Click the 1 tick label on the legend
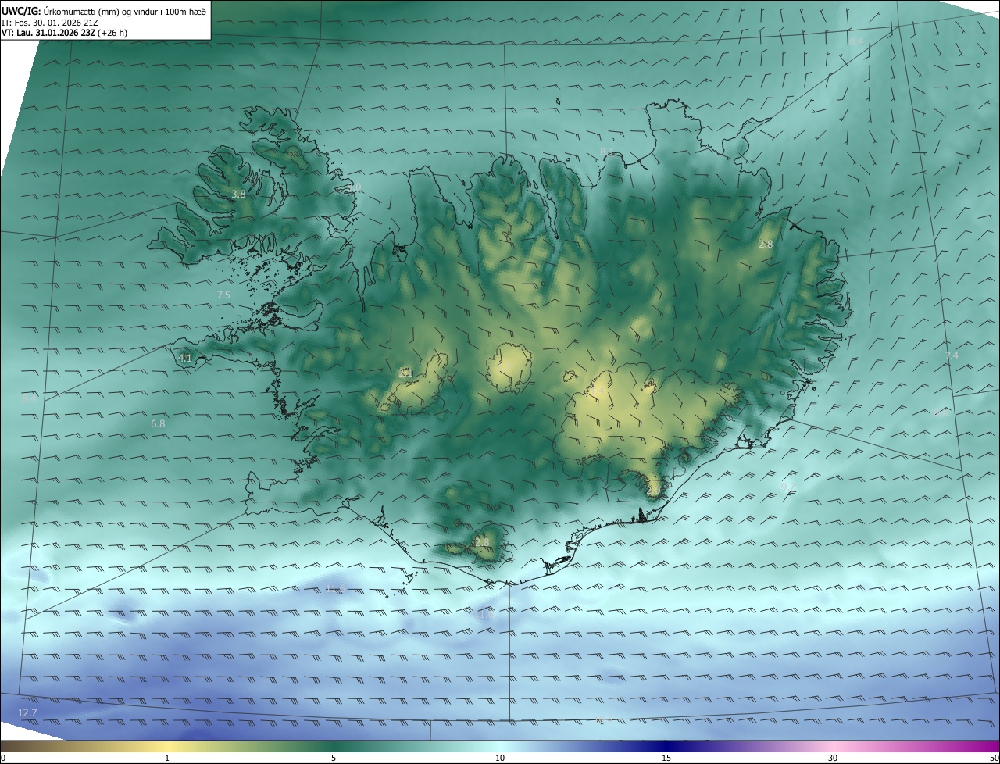1000x764 pixels. click(167, 758)
